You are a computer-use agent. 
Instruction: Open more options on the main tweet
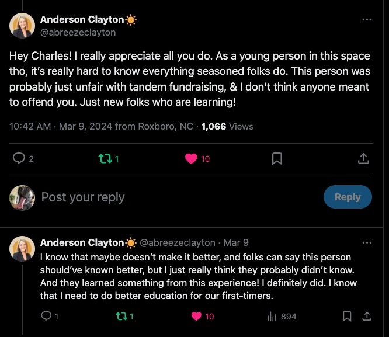(x=367, y=19)
